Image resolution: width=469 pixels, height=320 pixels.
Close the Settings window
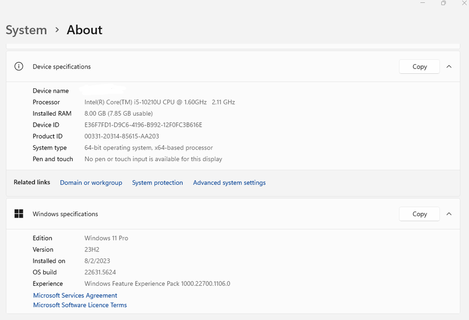click(464, 3)
